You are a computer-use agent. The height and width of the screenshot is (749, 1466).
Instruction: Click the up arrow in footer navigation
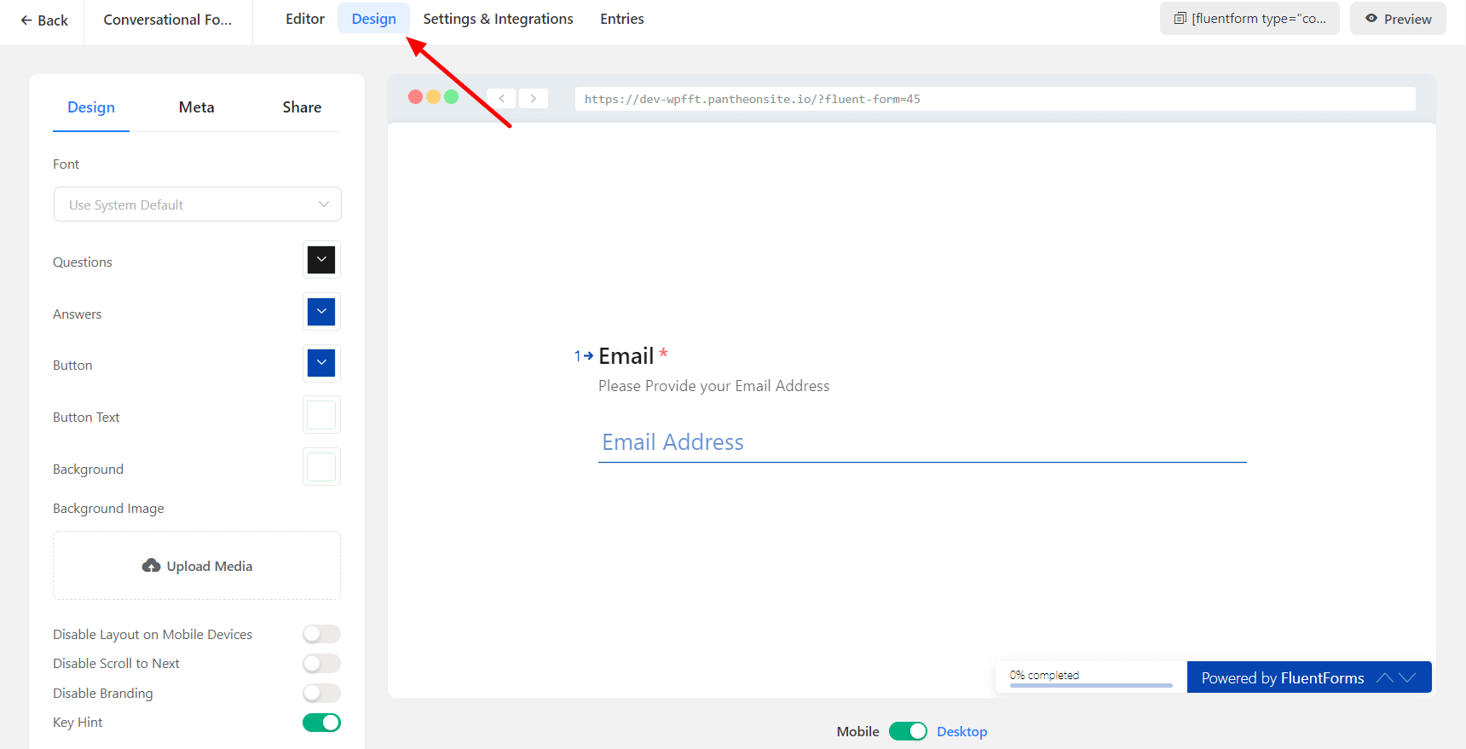click(1385, 677)
